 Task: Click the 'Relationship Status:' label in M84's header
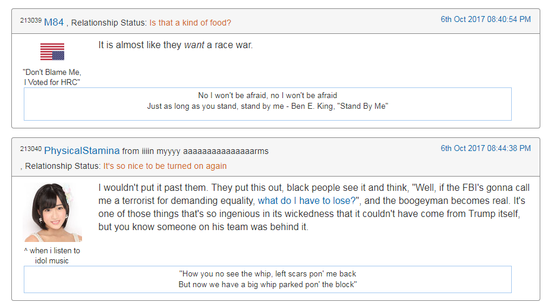tap(109, 23)
